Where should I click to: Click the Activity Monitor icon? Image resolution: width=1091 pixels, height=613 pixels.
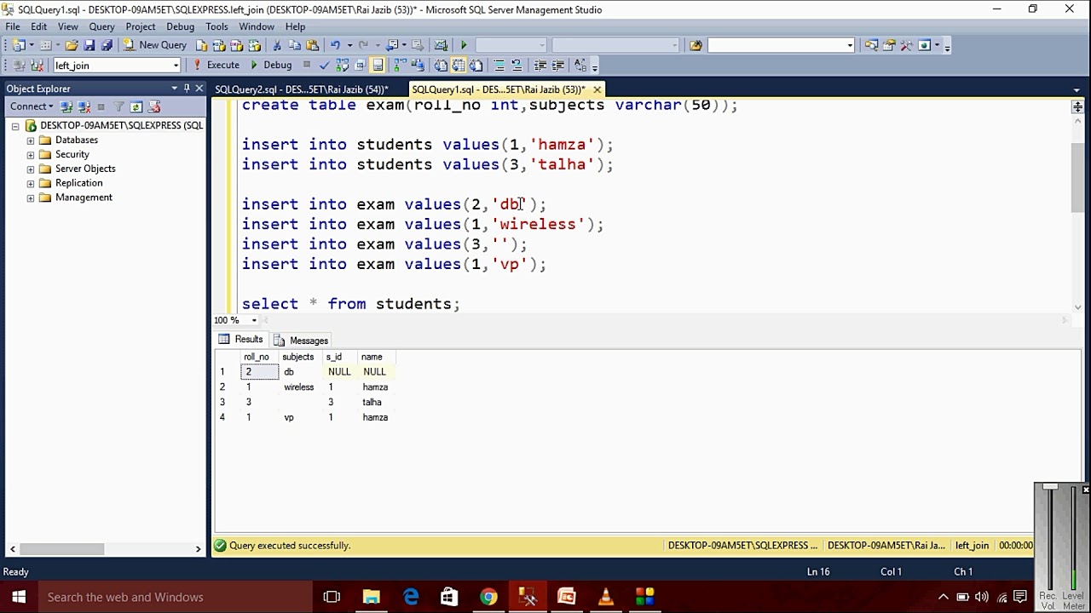pos(441,45)
